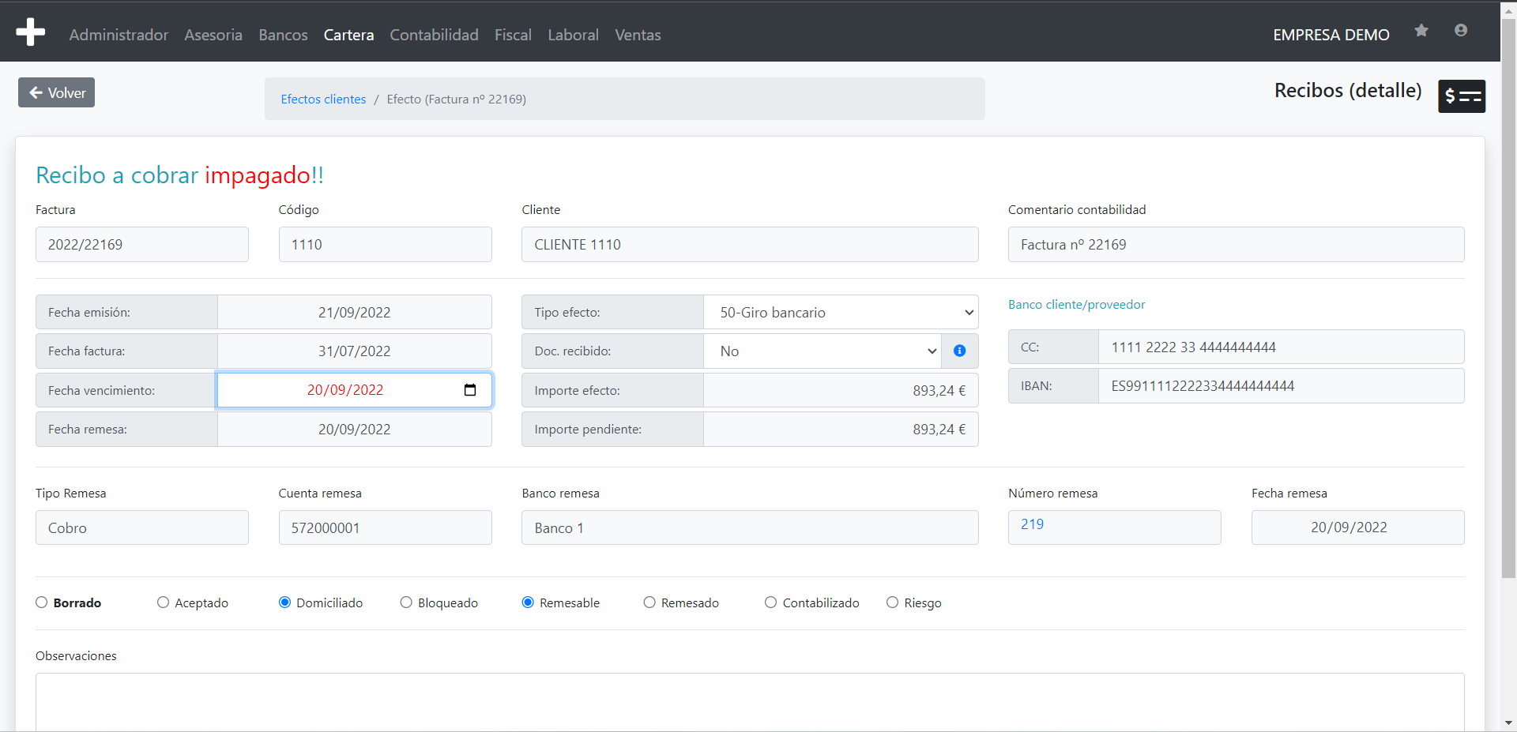Click the Comentario contabilidad field
The width and height of the screenshot is (1517, 732).
click(1236, 244)
